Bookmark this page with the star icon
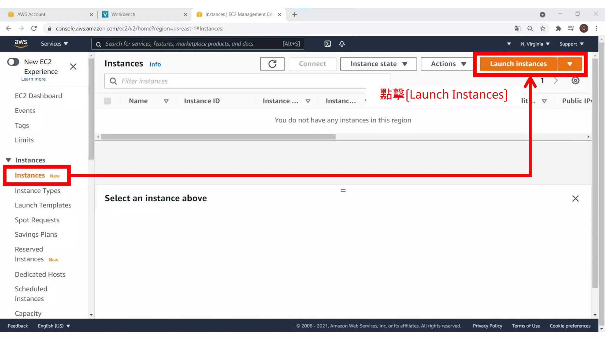This screenshot has width=605, height=340. coord(543,28)
